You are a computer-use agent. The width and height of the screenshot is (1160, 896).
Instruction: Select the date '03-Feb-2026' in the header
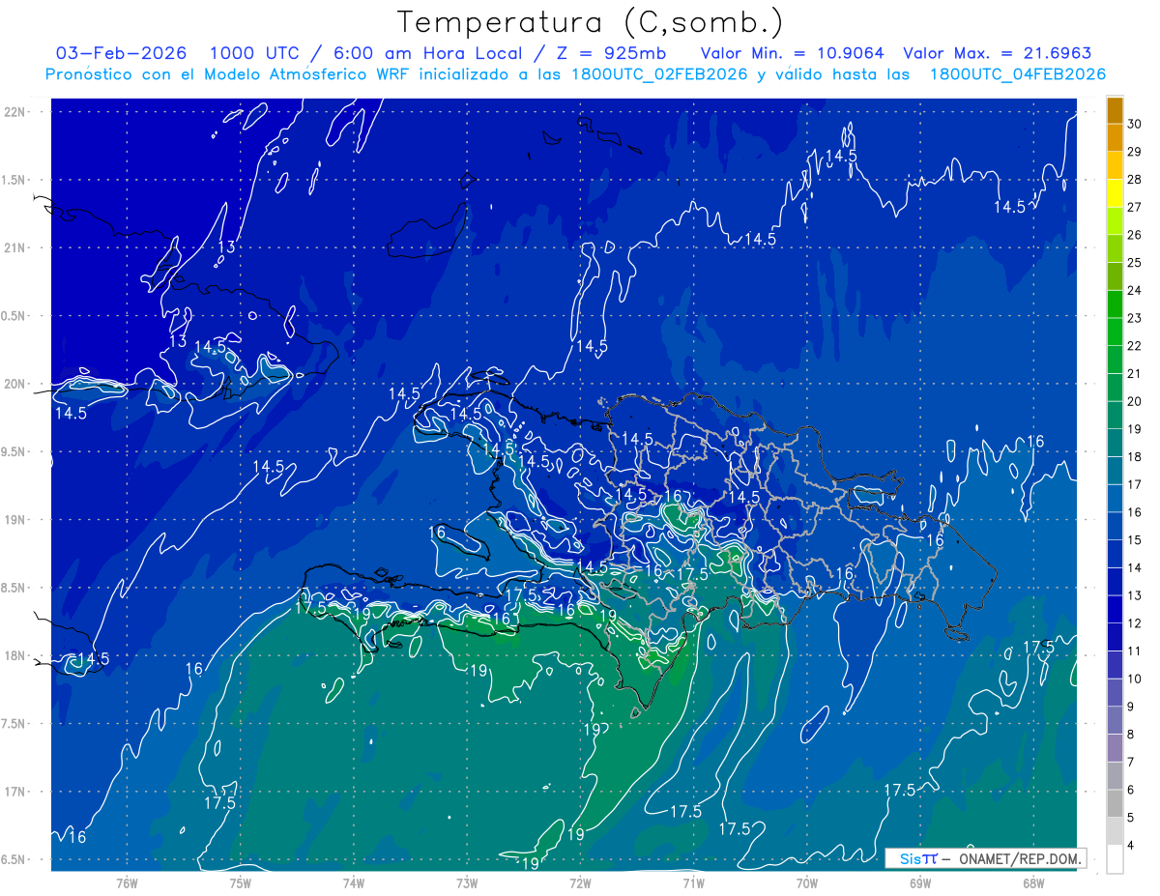coord(121,53)
